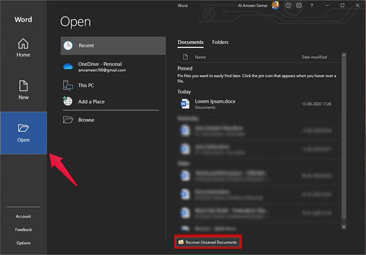Switch to the Folders tab
Image resolution: width=366 pixels, height=255 pixels.
click(220, 42)
